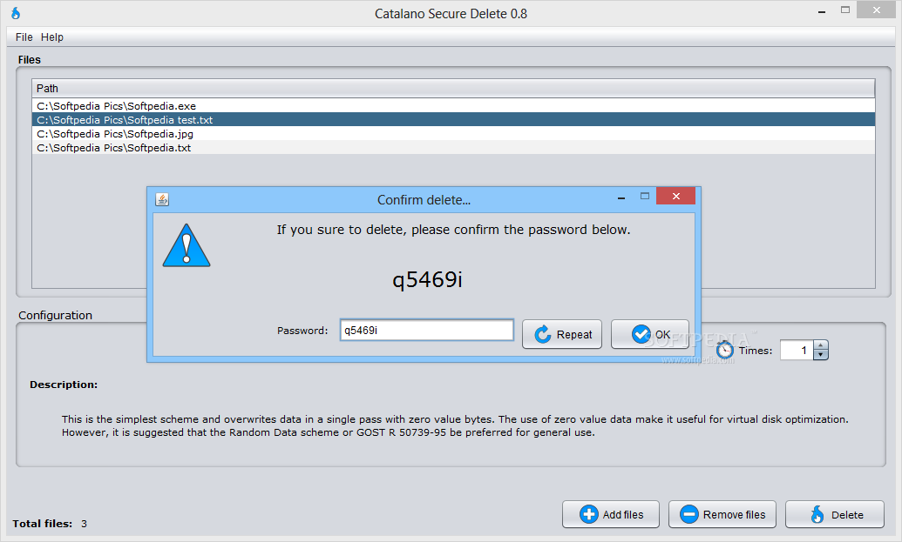The image size is (902, 542).
Task: Click the Password input field
Action: point(427,330)
